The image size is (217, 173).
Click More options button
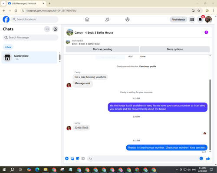pos(175,49)
